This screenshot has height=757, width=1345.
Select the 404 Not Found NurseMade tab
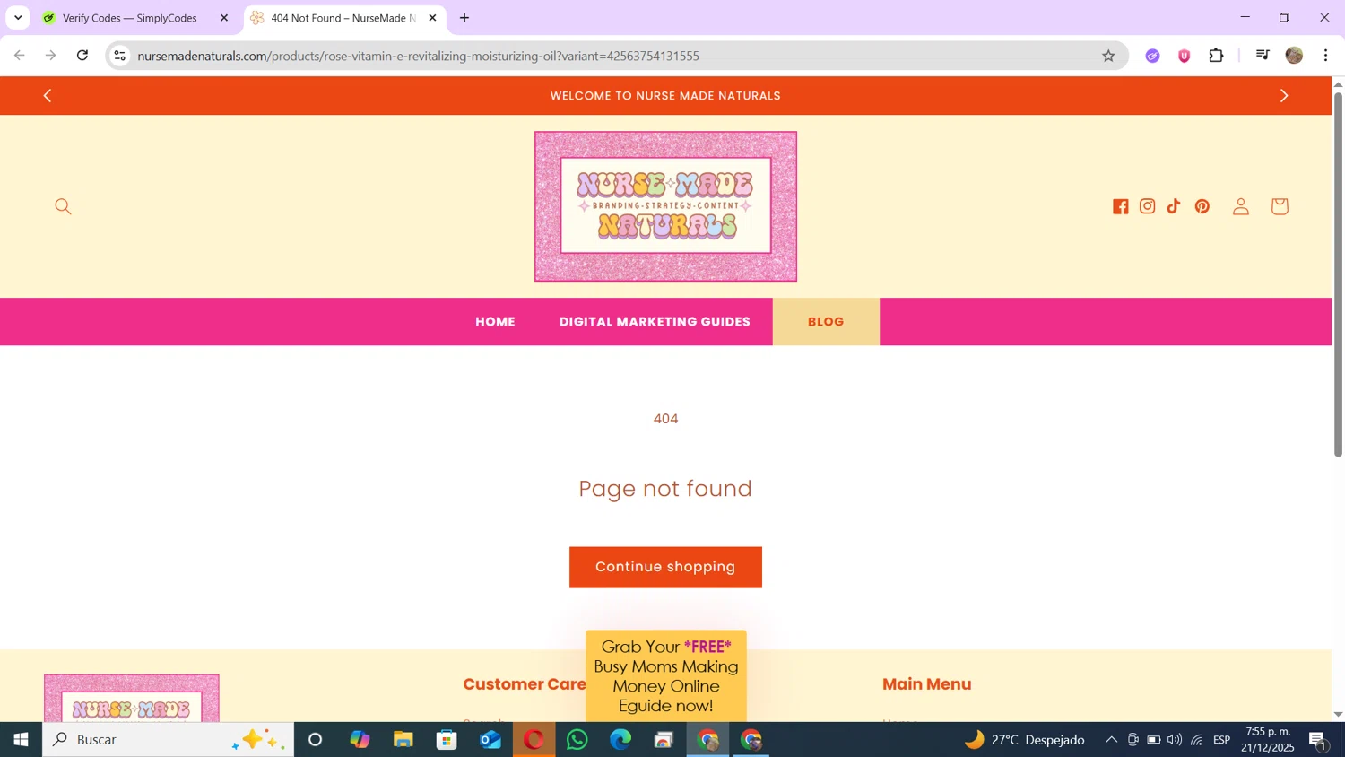point(343,18)
